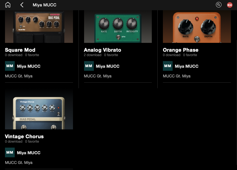Select the Orange Phase title
237x170 pixels.
click(181, 50)
